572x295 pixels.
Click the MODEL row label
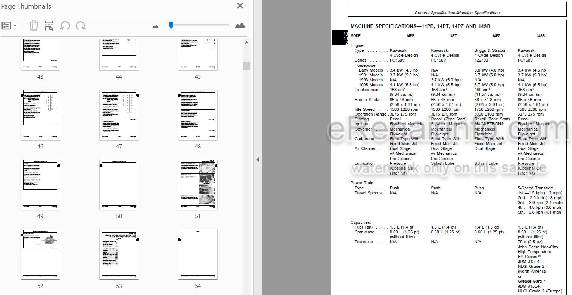click(x=356, y=36)
